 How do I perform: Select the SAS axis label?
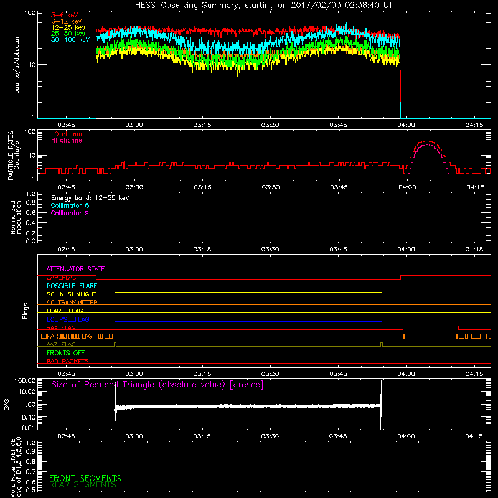point(7,404)
